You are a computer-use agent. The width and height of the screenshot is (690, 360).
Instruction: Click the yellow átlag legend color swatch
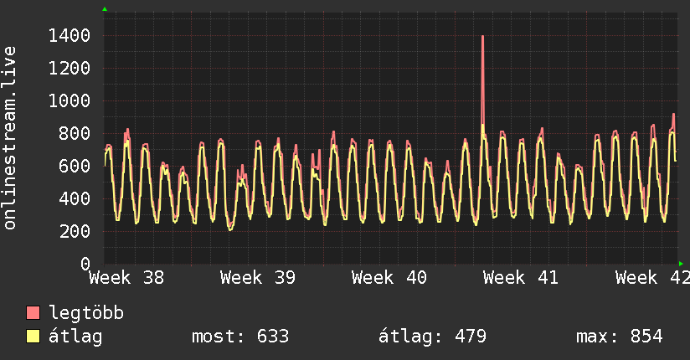[33, 337]
